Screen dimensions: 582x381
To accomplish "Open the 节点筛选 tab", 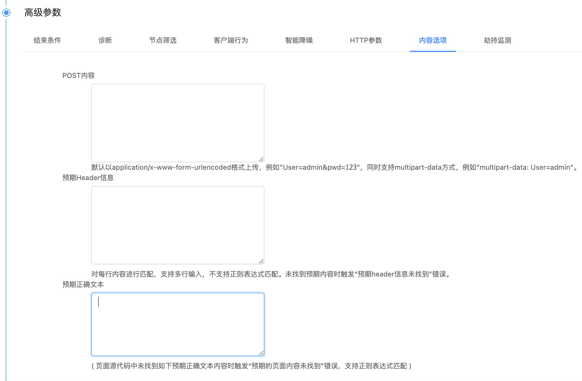I will (x=163, y=41).
